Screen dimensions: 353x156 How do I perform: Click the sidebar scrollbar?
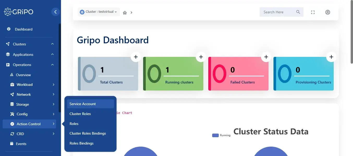(x=60, y=68)
